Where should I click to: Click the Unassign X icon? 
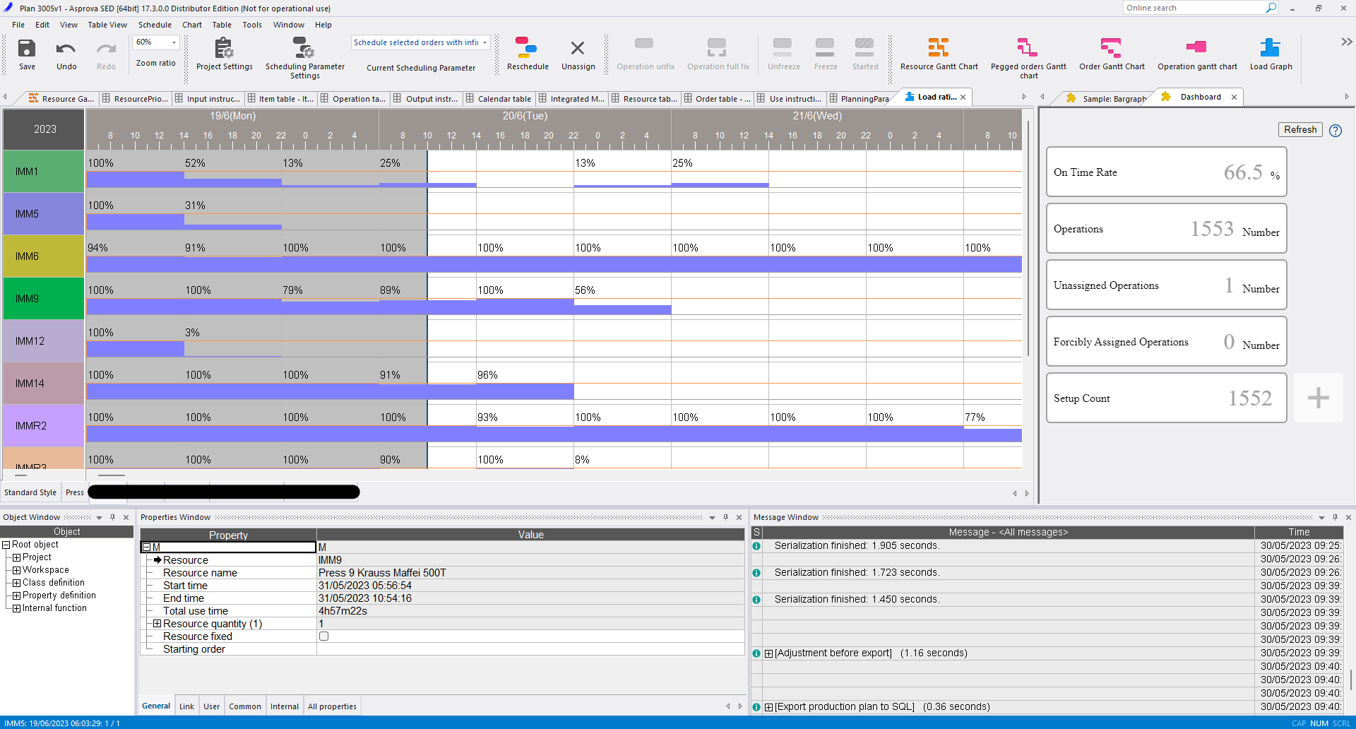(x=578, y=48)
